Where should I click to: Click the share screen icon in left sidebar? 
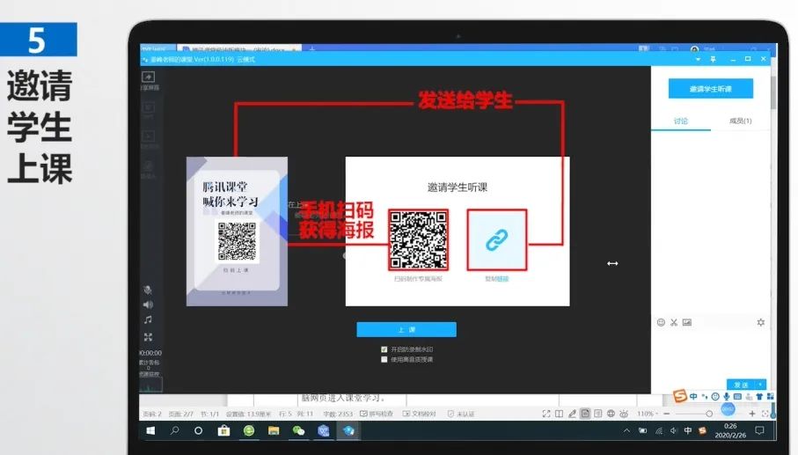tap(148, 77)
